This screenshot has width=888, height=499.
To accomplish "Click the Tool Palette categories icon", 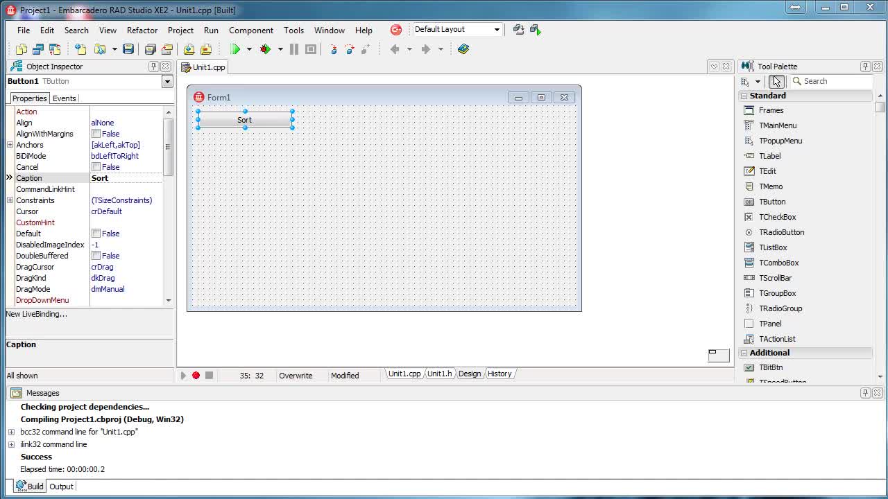I will pyautogui.click(x=746, y=81).
